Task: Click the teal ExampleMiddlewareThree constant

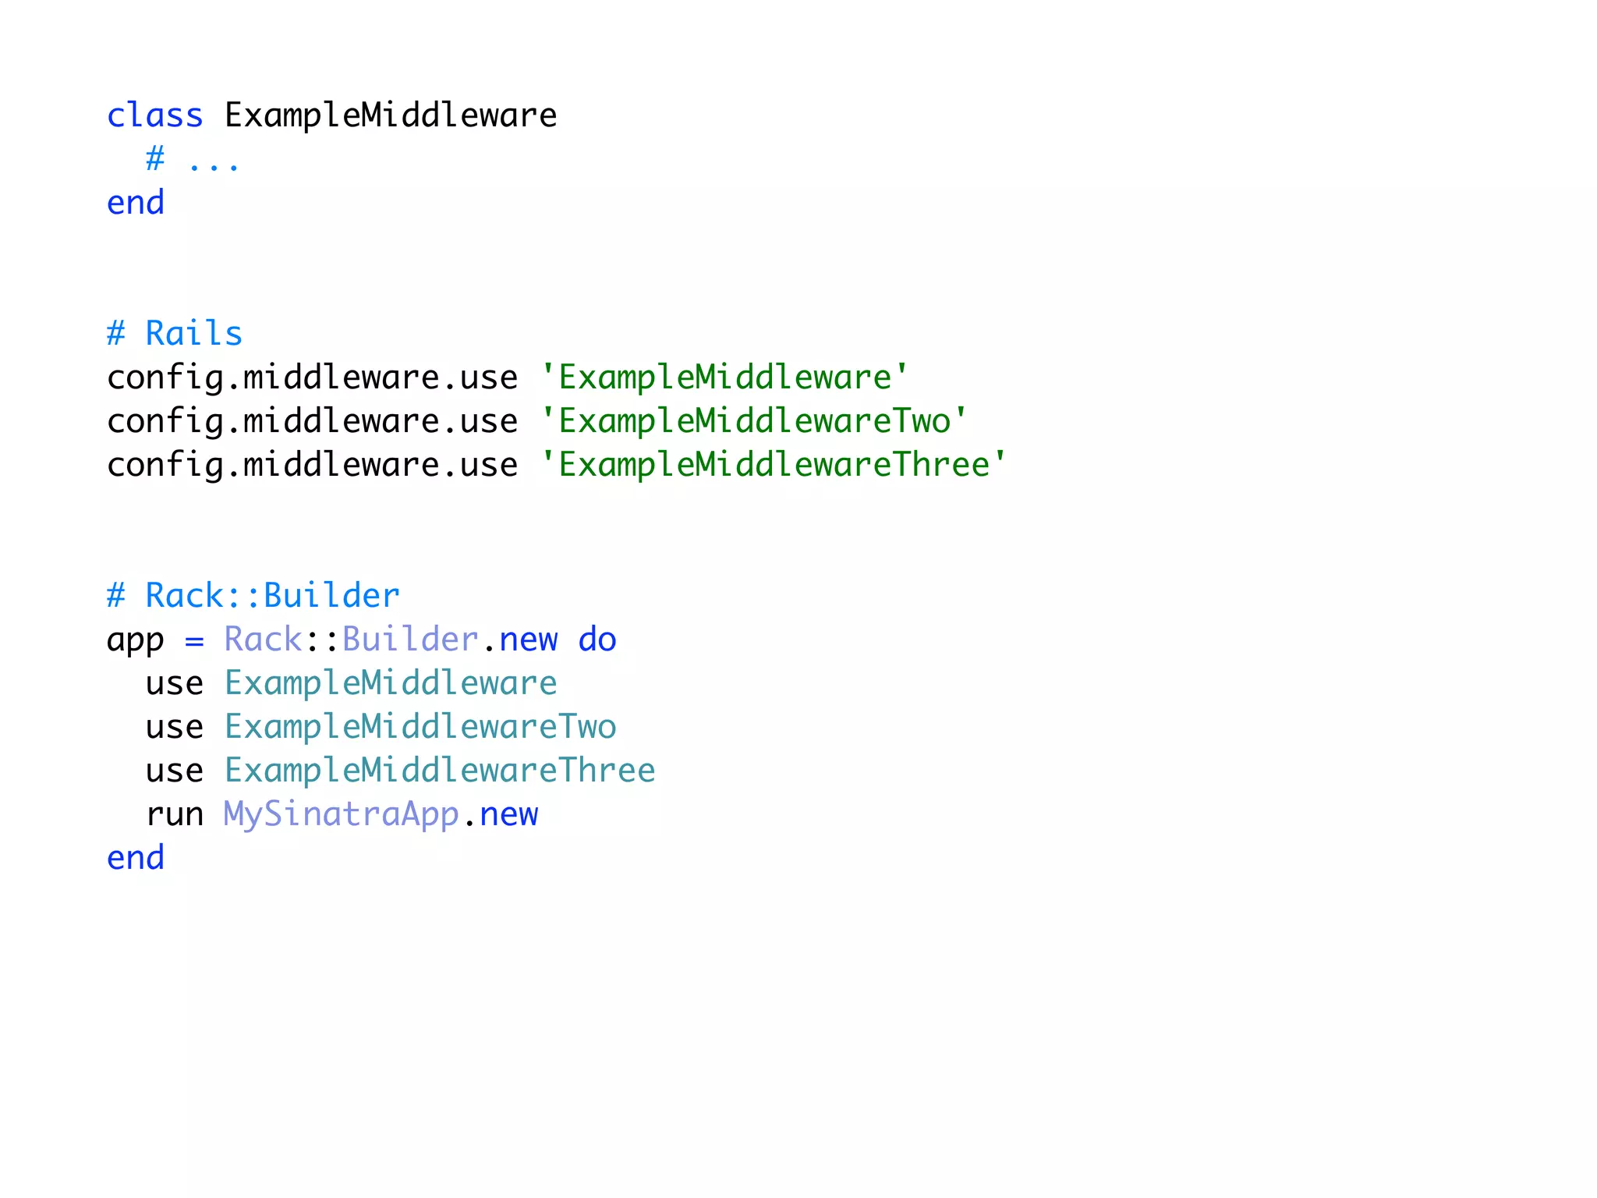Action: point(440,771)
